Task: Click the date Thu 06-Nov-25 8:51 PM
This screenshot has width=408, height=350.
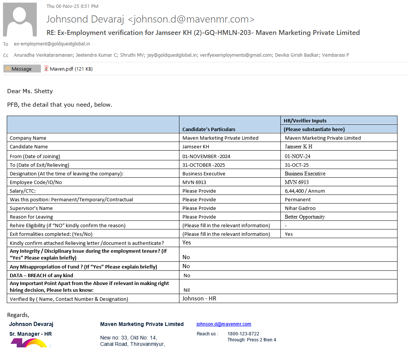Action: pos(72,6)
